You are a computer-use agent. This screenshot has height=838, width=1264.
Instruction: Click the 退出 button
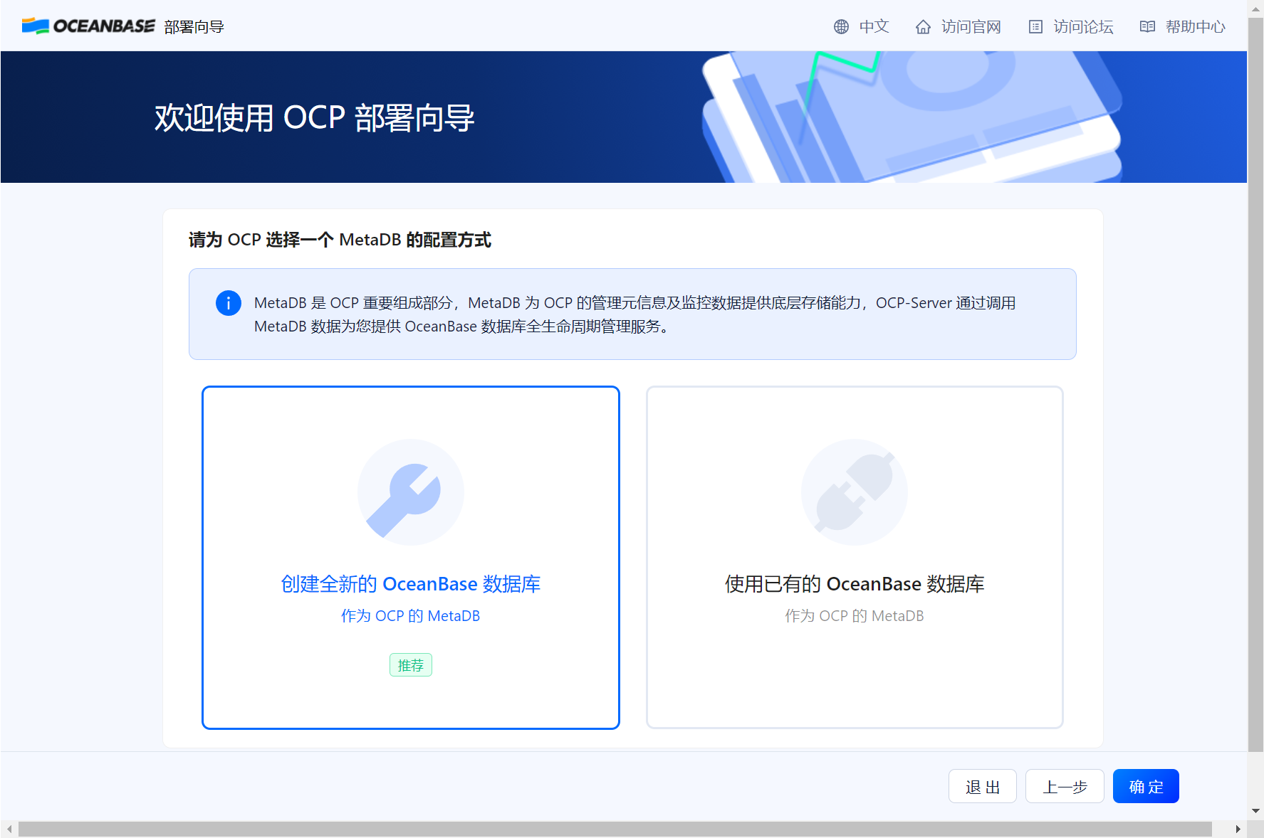coord(983,786)
